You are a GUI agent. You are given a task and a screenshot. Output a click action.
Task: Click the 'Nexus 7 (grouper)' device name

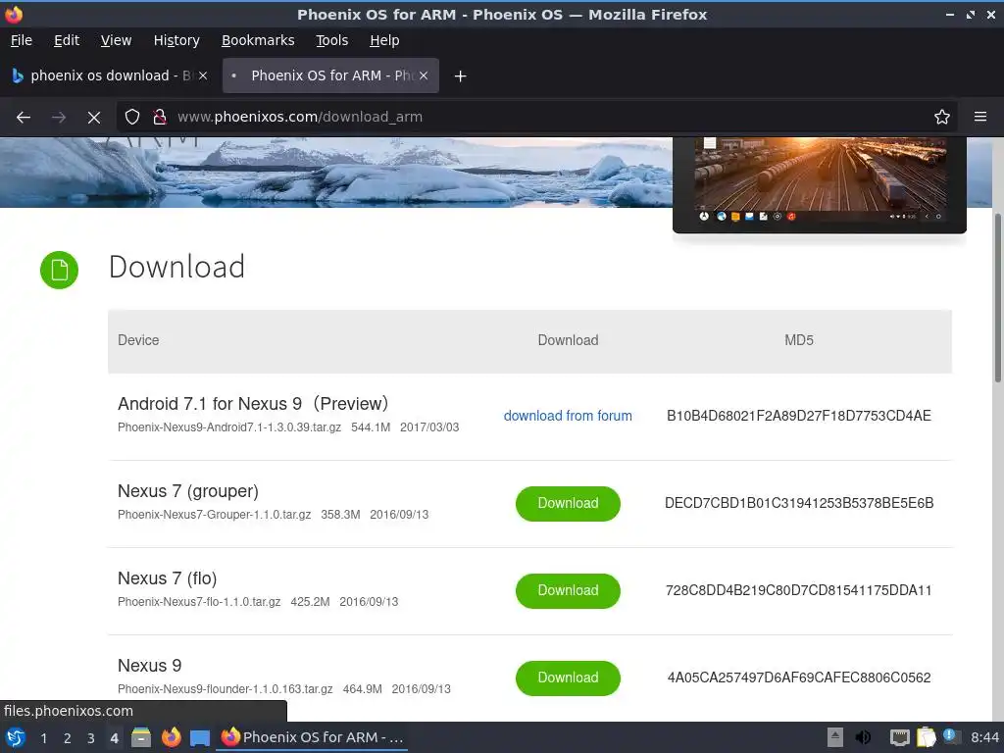(x=188, y=491)
